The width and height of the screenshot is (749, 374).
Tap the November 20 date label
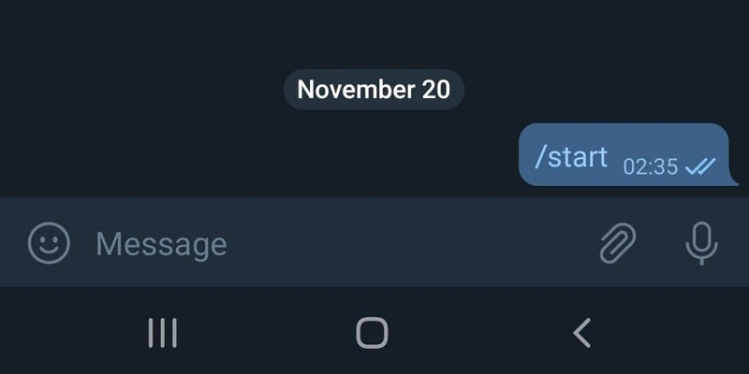tap(374, 90)
